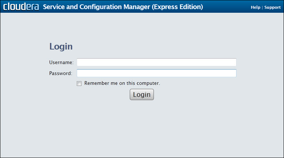Click the Username: label

tap(61, 62)
